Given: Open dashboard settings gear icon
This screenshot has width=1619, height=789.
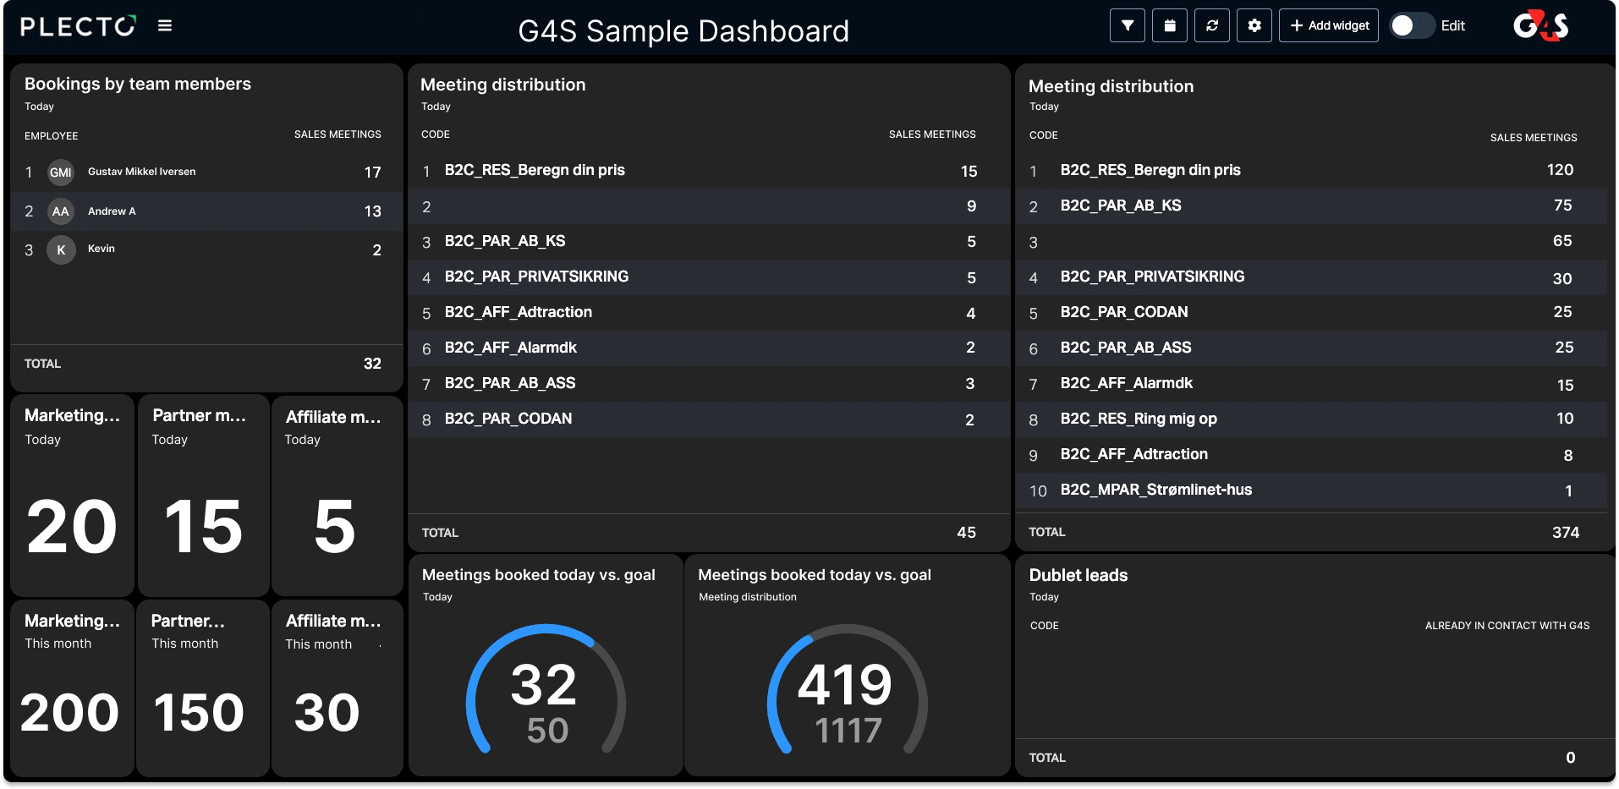Looking at the screenshot, I should click(x=1254, y=25).
